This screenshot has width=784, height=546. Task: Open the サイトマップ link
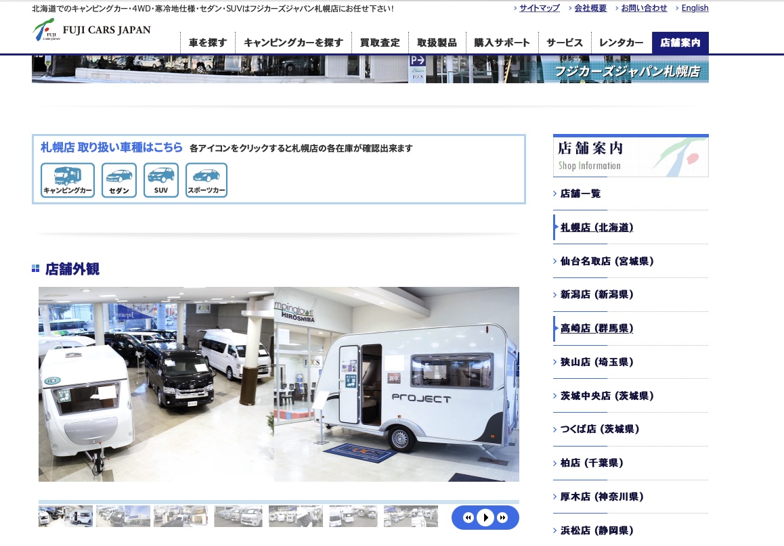tap(539, 8)
